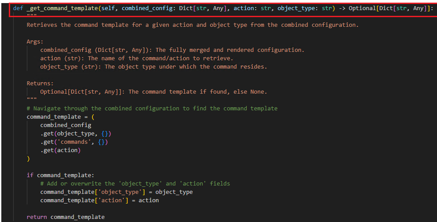Click the 'def' keyword at top
Image resolution: width=437 pixels, height=222 pixels.
tap(18, 8)
